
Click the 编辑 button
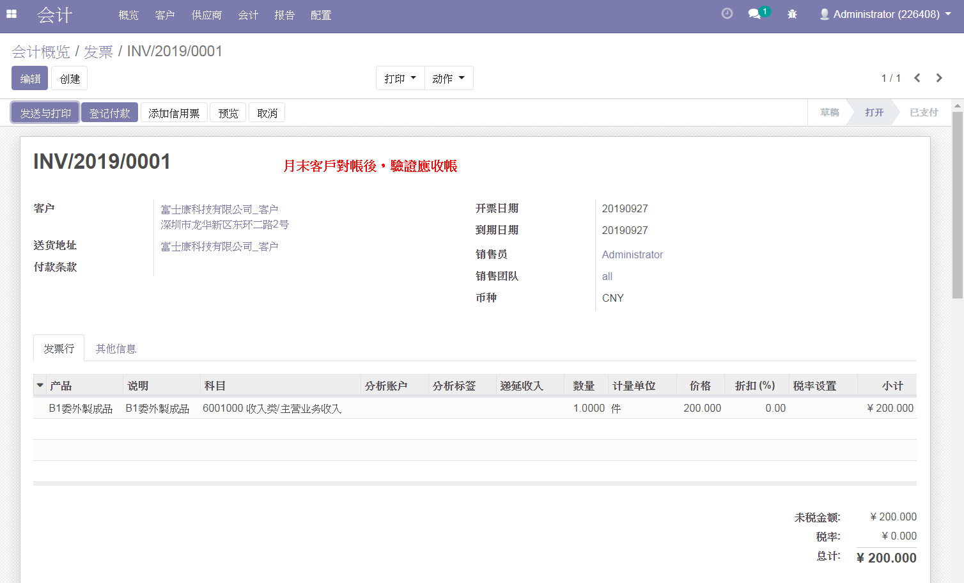click(30, 78)
